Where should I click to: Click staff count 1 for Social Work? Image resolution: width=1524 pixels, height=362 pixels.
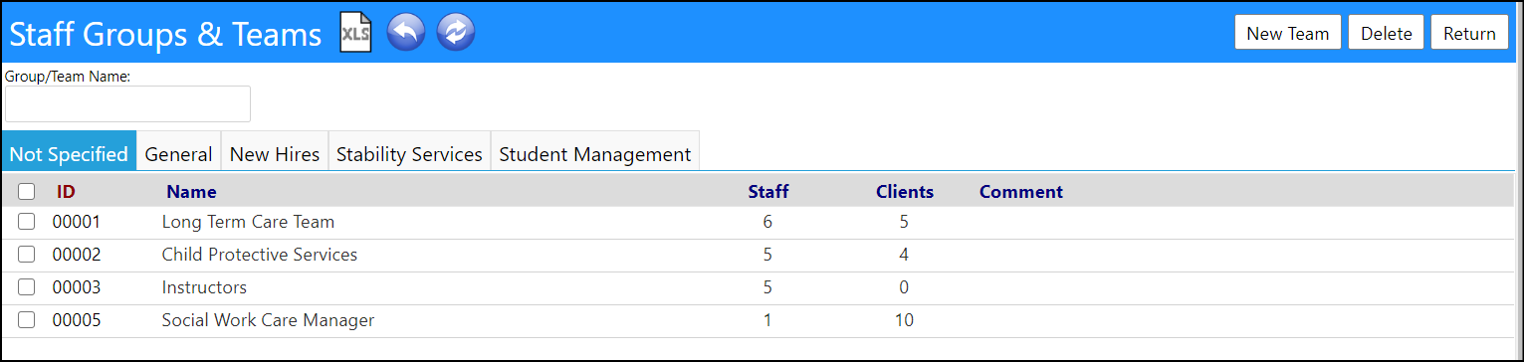(x=767, y=320)
